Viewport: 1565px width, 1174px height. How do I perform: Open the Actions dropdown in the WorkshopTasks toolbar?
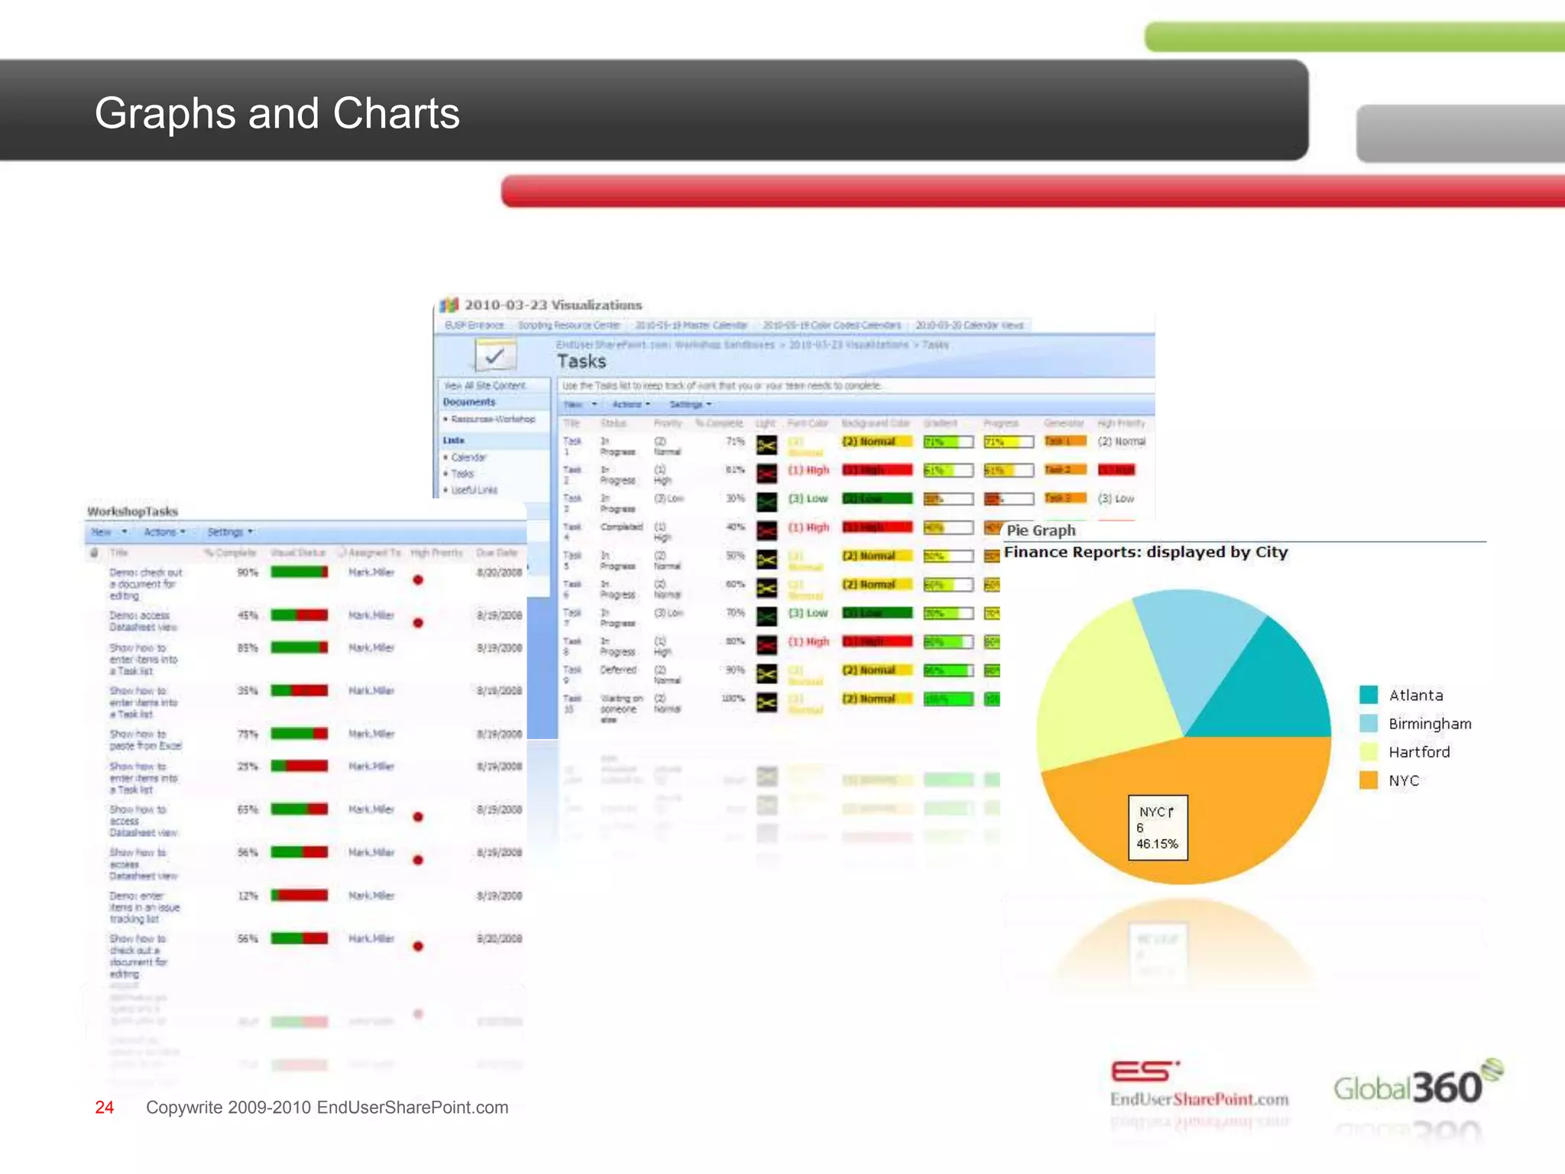pos(164,532)
